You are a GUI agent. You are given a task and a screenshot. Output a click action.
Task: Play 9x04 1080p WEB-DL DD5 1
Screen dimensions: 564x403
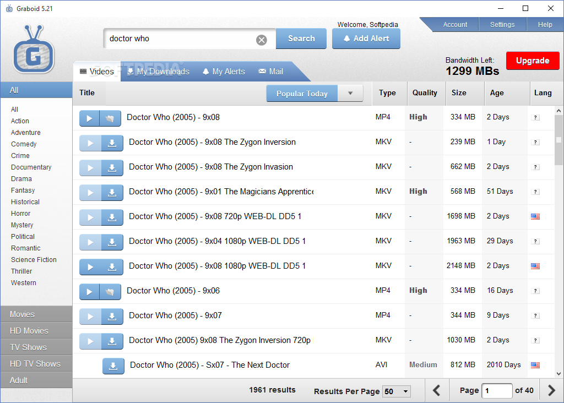[90, 242]
